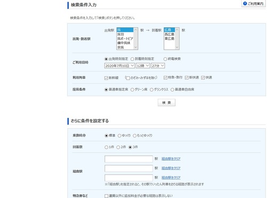Select 呉羽 in departure station list
267x198 pixels.
(x=125, y=34)
